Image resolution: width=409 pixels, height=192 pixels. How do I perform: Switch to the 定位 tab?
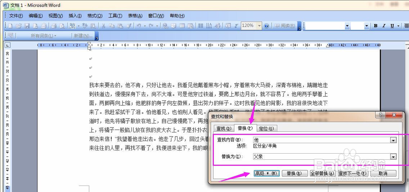[x=267, y=128]
